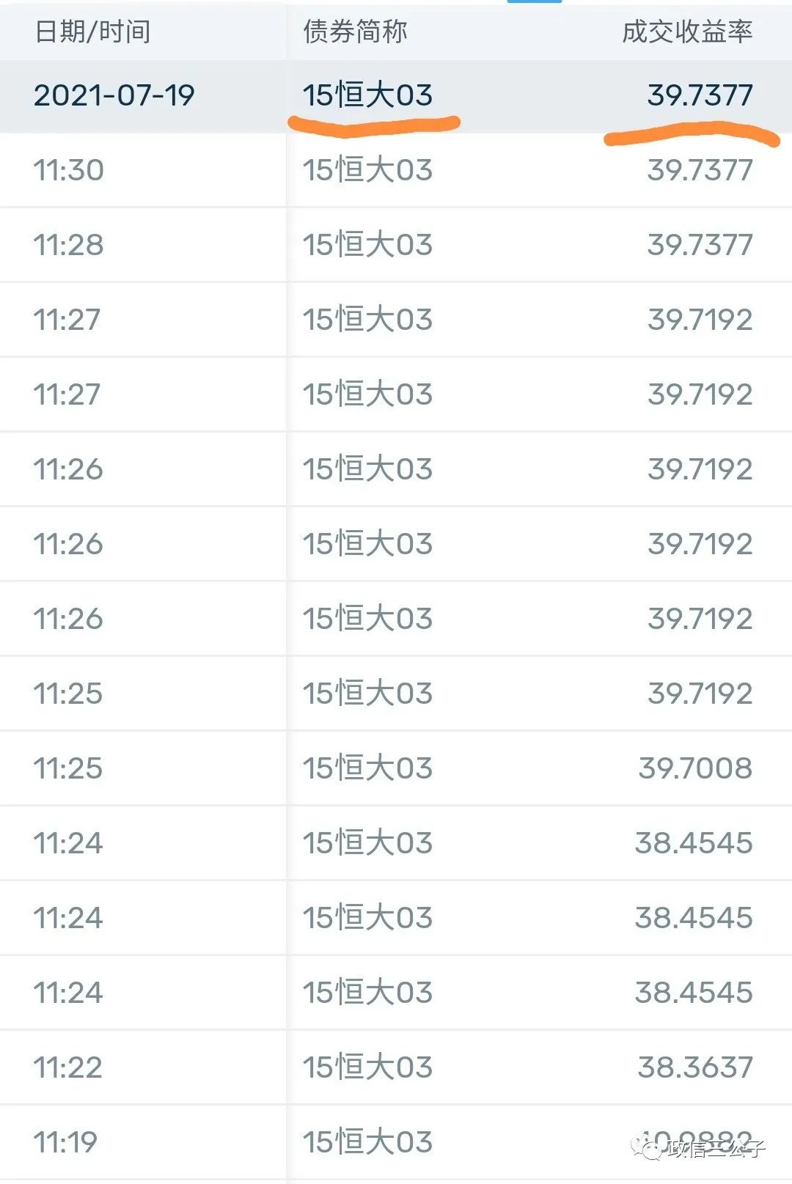Open 15恒大03 in the 11:22 row
Viewport: 792px width, 1184px height.
click(367, 1067)
